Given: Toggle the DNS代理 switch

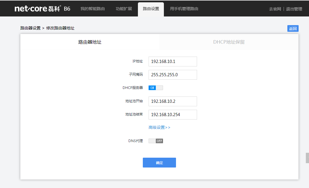Looking at the screenshot, I should 156,141.
